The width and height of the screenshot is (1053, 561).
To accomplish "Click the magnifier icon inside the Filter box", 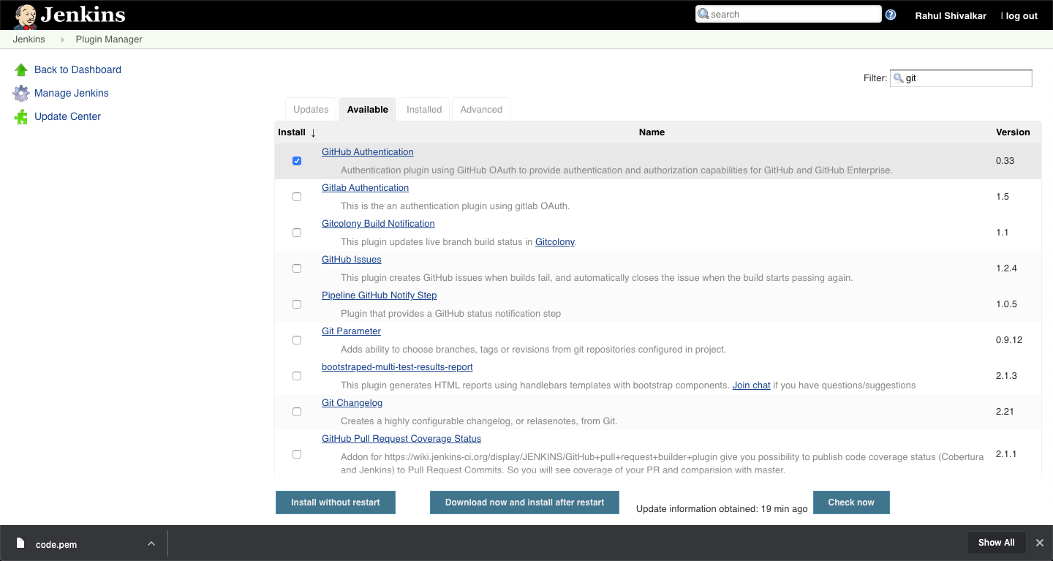I will coord(899,78).
